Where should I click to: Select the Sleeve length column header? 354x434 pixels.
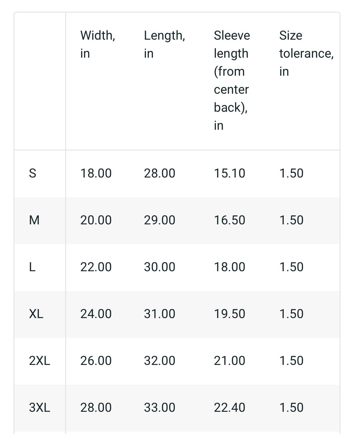coord(231,80)
